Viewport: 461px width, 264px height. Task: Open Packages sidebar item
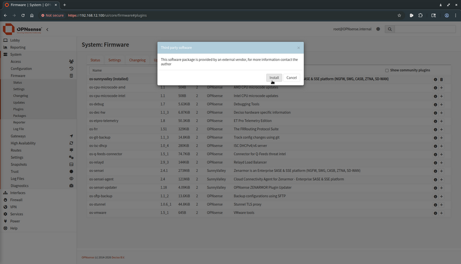click(x=20, y=116)
